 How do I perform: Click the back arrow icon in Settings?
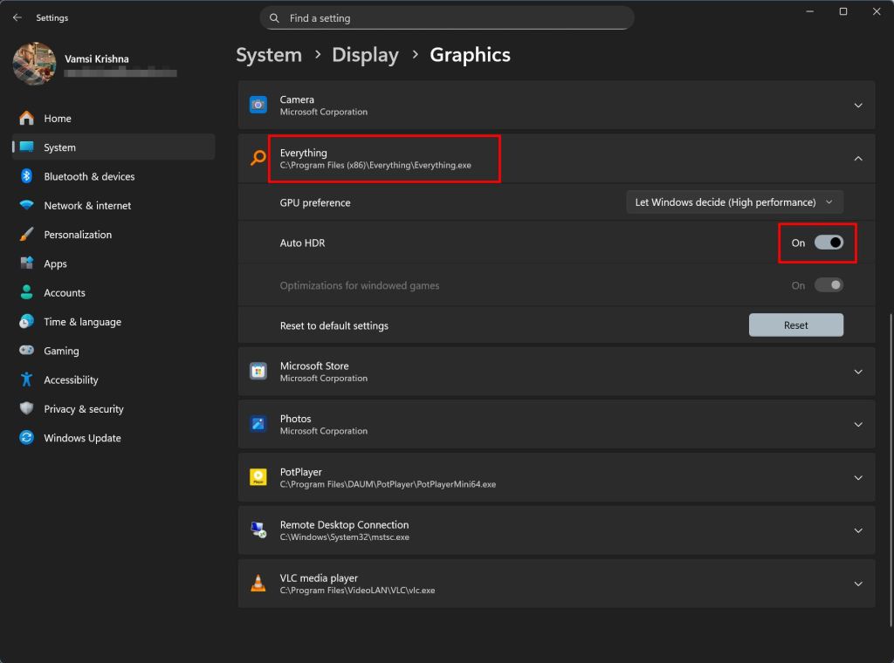[17, 17]
